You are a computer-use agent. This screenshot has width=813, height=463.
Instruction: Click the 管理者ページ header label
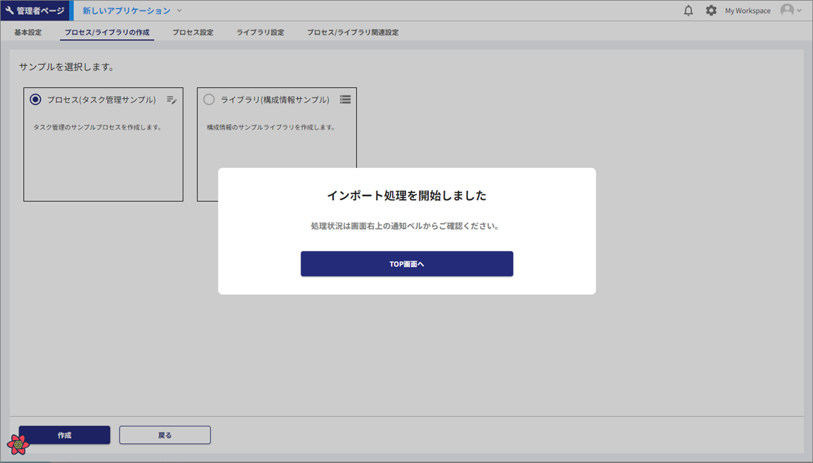tap(40, 11)
